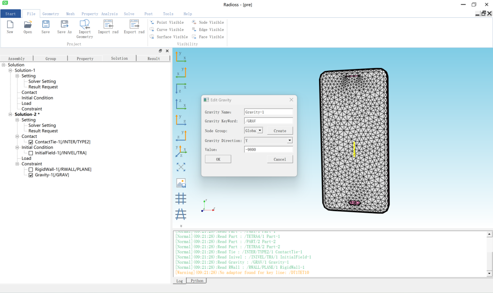
Task: Select Result Request under Solution-1
Action: [43, 87]
